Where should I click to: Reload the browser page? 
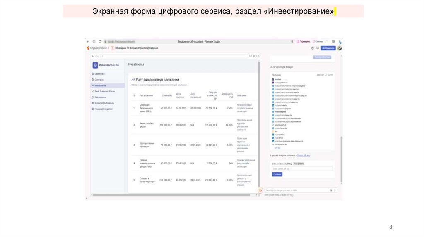point(100,42)
